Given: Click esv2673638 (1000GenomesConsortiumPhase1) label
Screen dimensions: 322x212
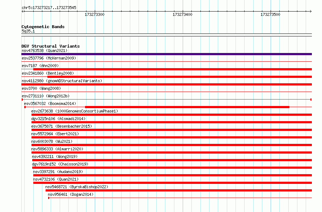Looking at the screenshot, I should (75, 111).
